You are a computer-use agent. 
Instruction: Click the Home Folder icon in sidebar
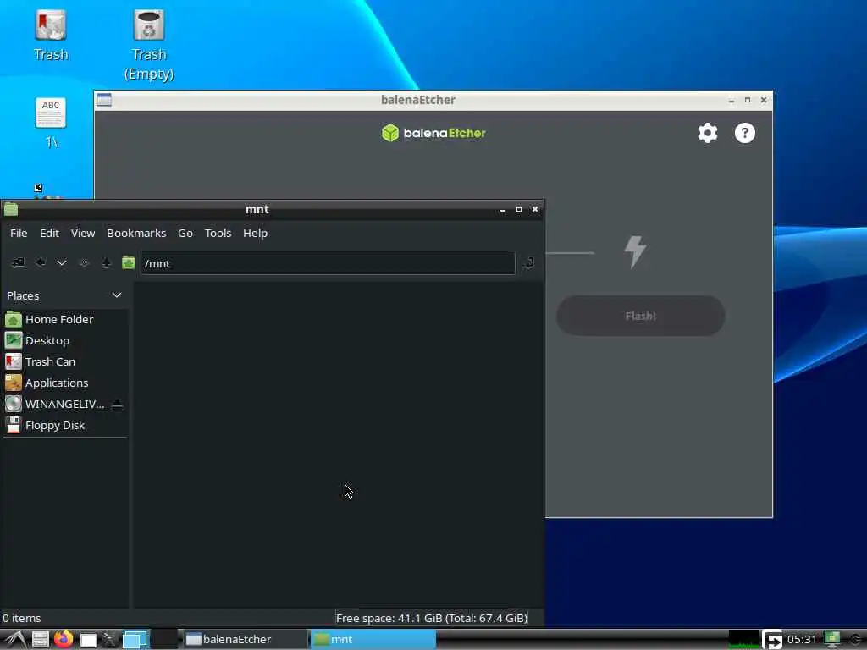[x=14, y=319]
